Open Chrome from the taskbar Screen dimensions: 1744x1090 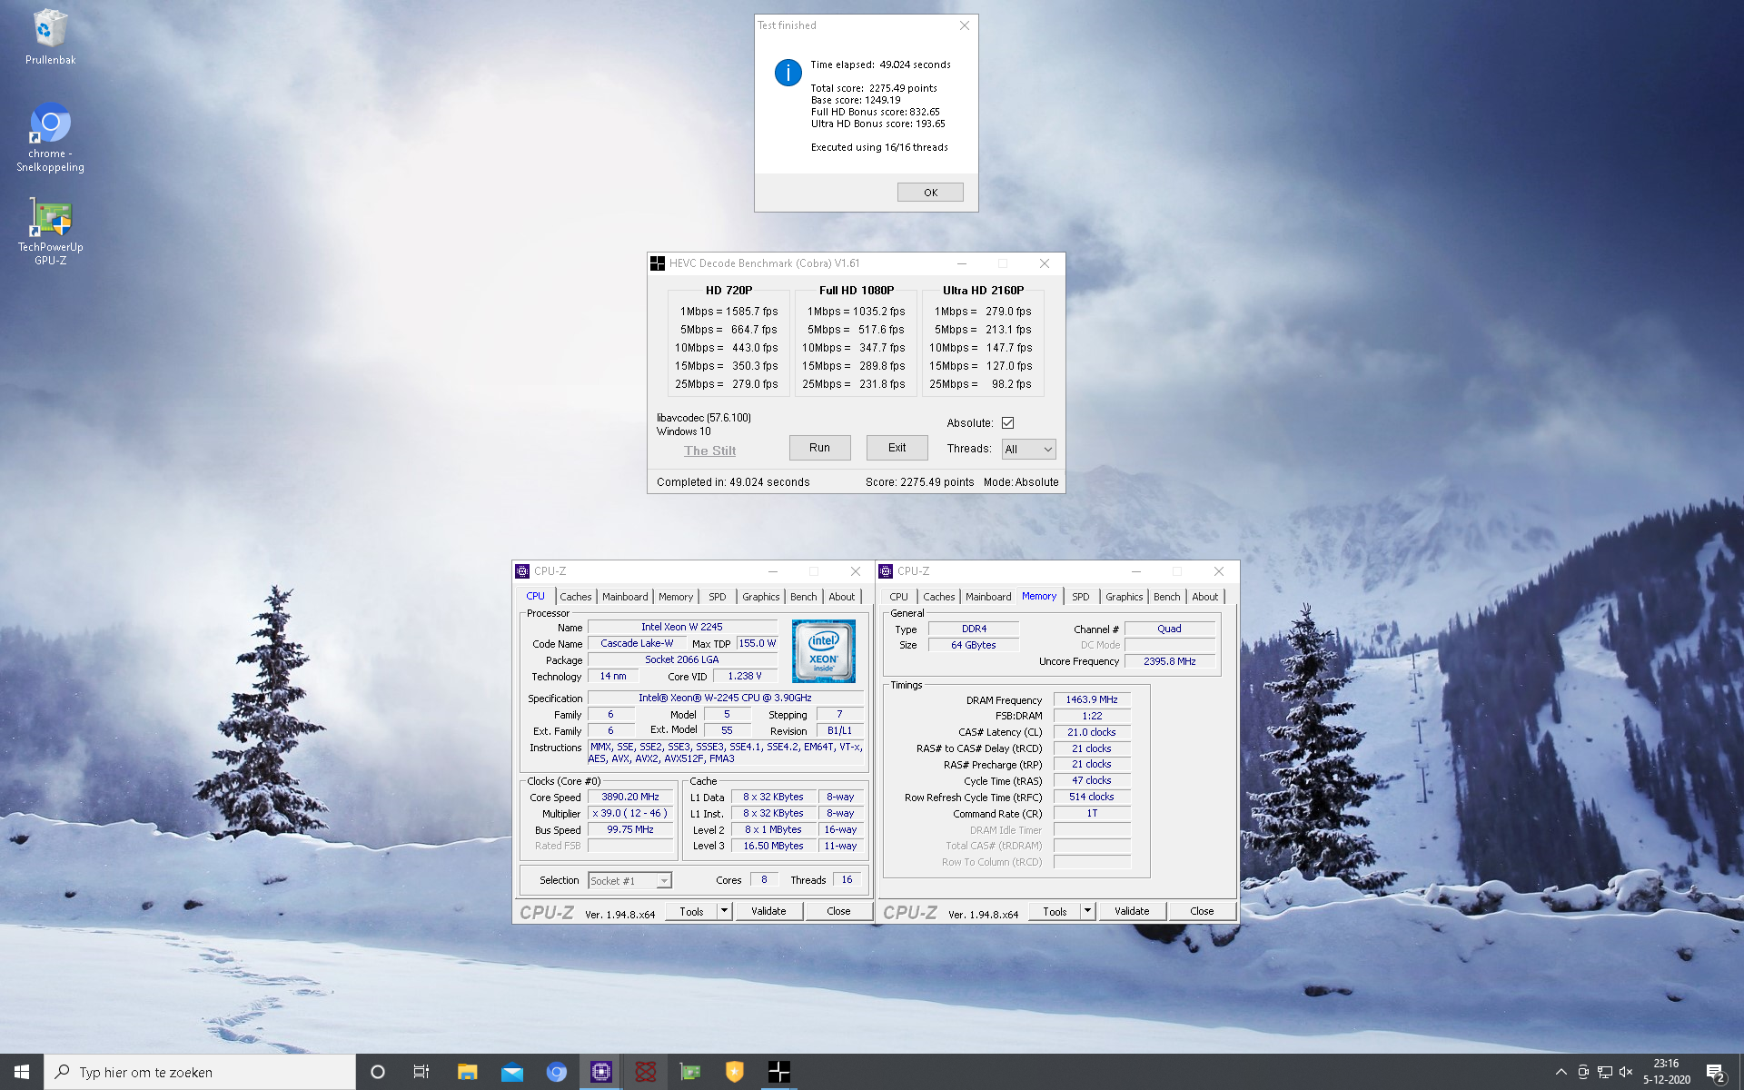pos(556,1072)
